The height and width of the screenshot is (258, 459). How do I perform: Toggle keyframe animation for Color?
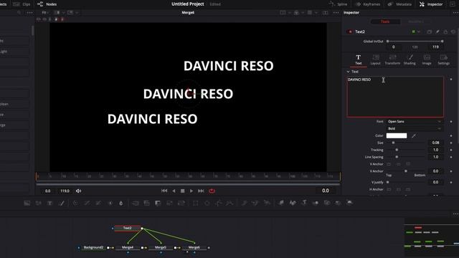tap(451, 135)
